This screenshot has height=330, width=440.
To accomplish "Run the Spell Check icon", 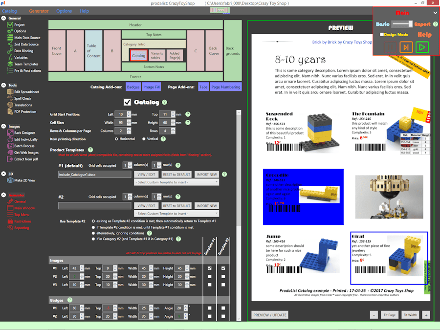I will click(10, 98).
